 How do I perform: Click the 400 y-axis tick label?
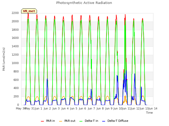(x=16, y=88)
